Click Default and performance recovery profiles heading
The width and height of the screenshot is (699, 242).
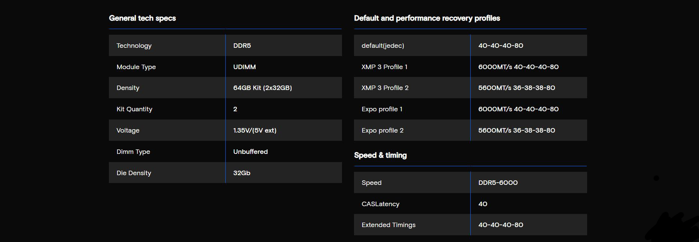(427, 18)
